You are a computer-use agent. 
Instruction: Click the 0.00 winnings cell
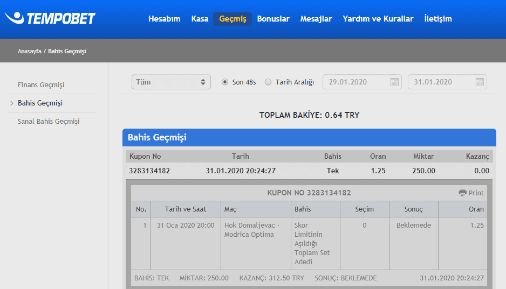482,171
